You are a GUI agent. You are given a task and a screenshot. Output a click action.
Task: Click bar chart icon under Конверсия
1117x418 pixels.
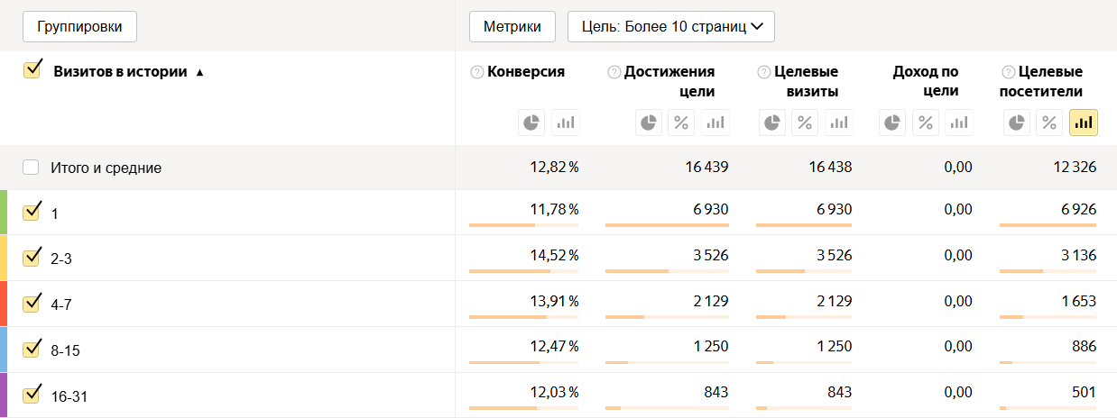pos(566,123)
